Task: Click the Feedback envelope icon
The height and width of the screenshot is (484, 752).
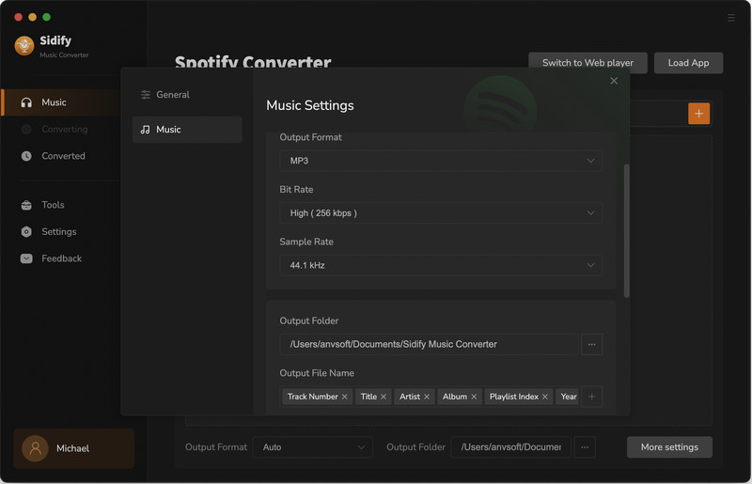Action: pos(26,259)
